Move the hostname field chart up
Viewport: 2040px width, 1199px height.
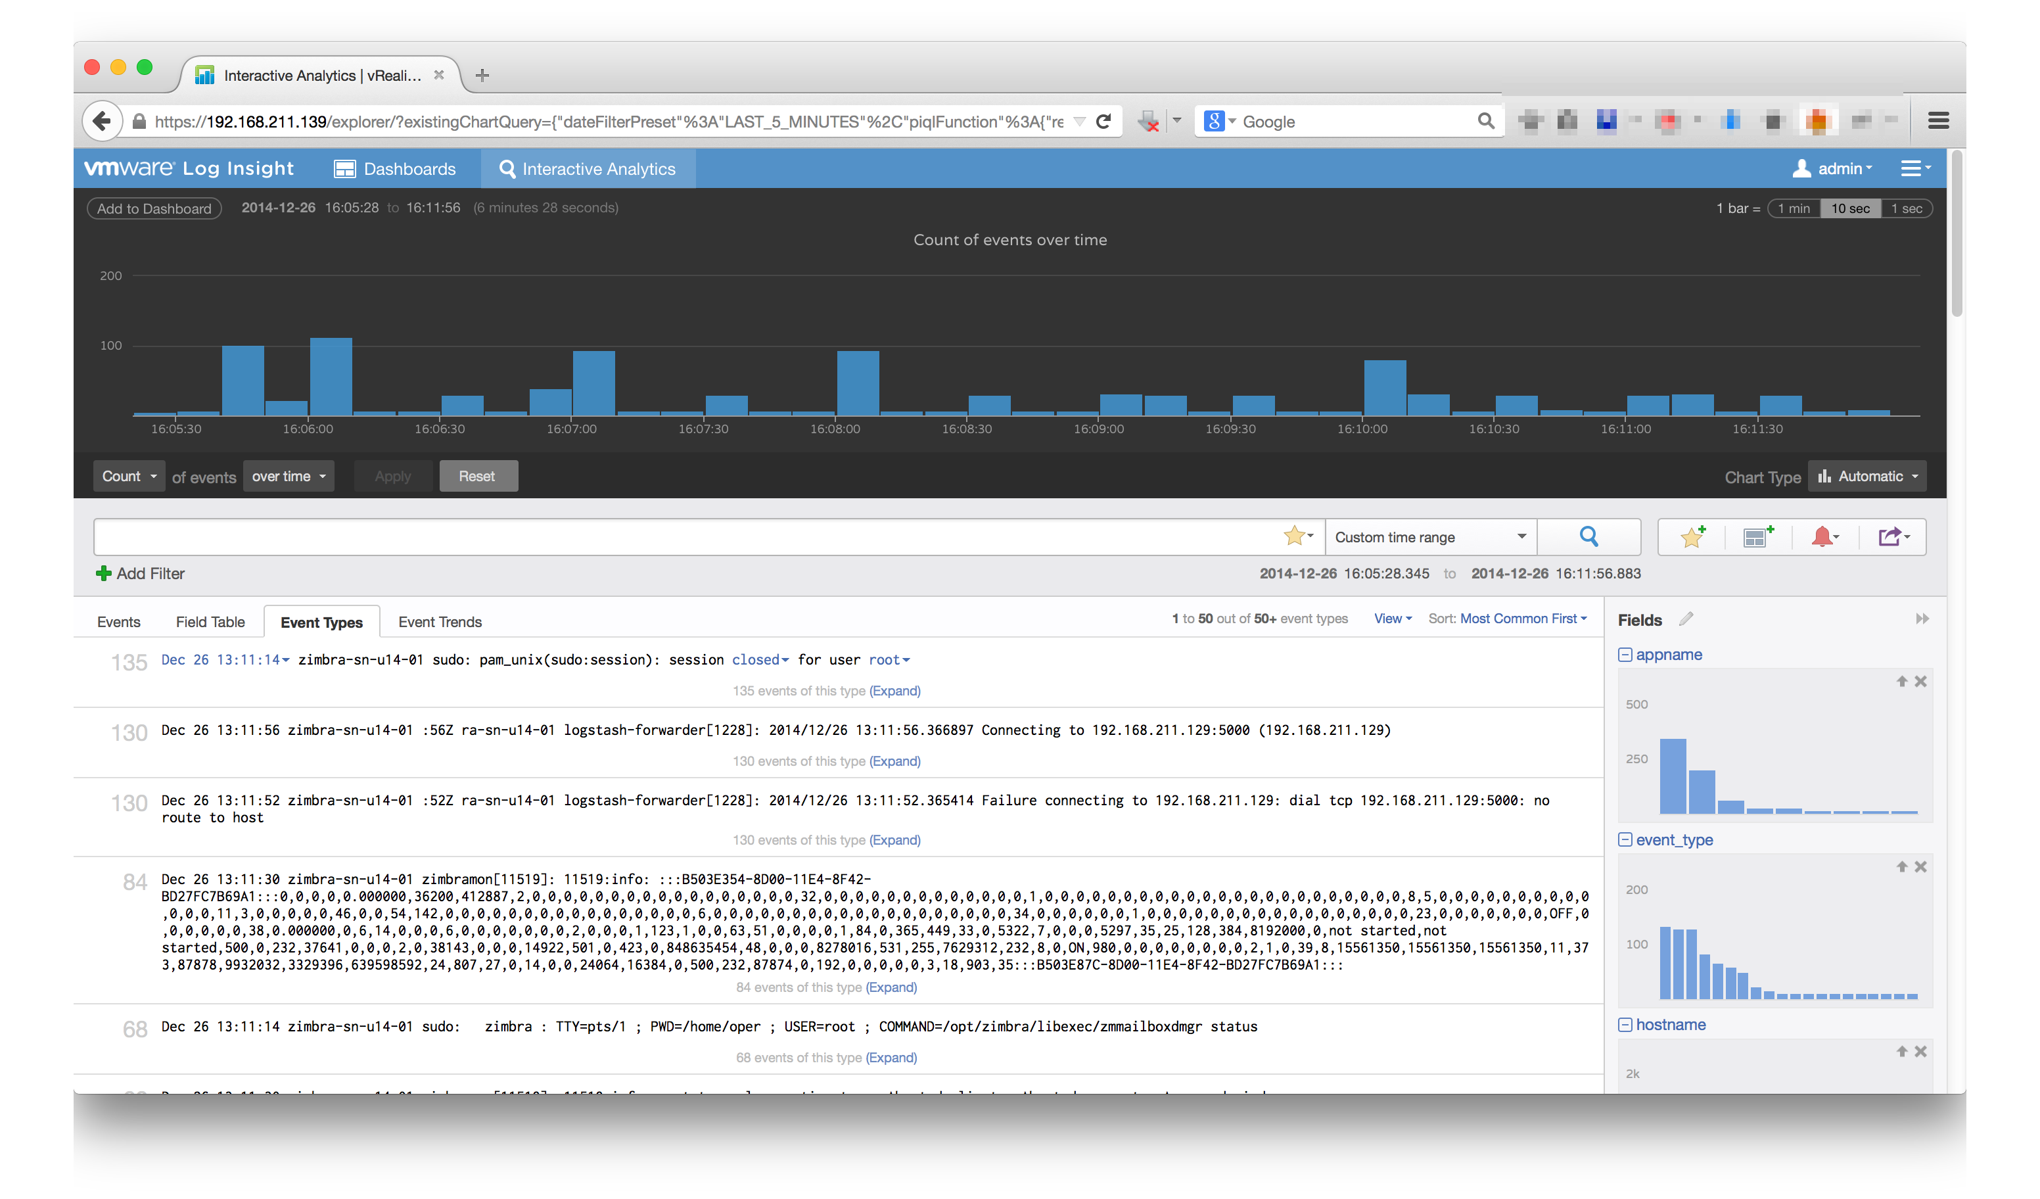pos(1901,1052)
